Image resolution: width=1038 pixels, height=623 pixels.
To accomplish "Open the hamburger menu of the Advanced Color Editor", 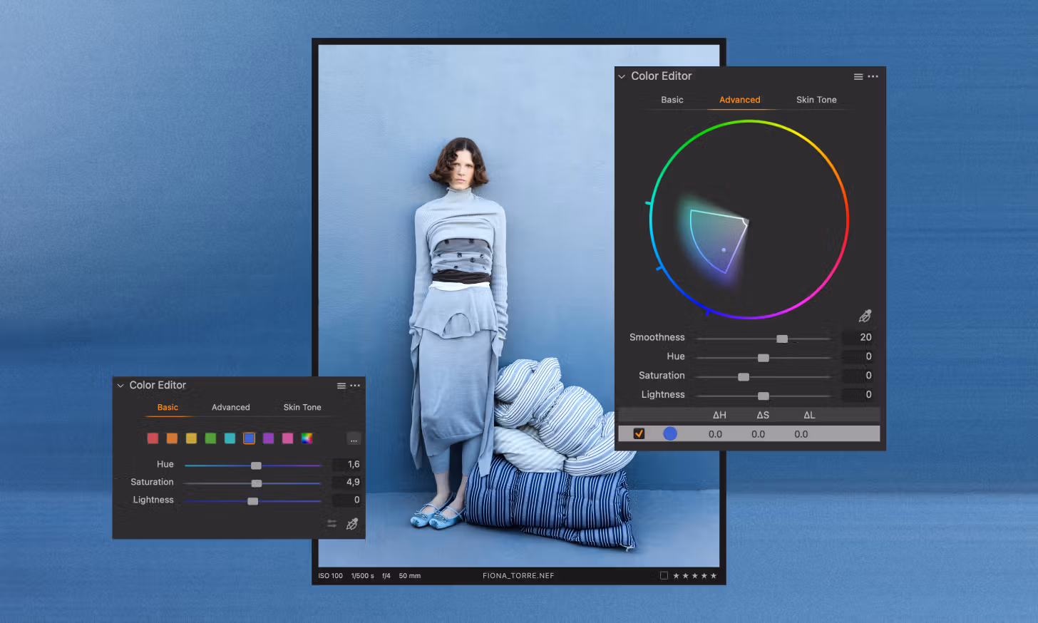I will pyautogui.click(x=858, y=77).
